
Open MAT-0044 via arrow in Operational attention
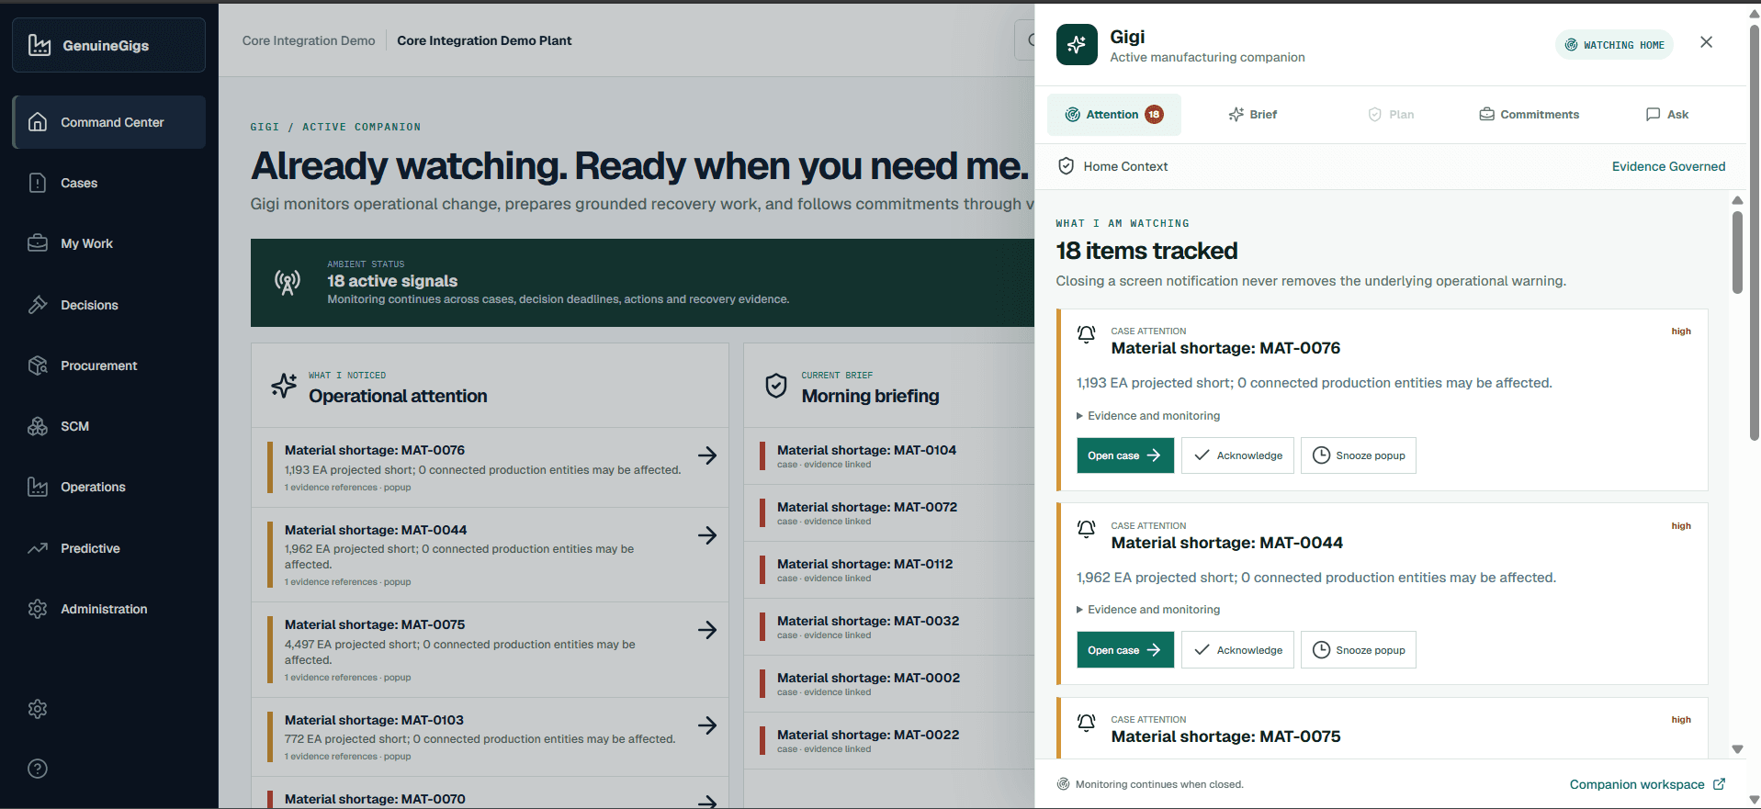pyautogui.click(x=707, y=535)
